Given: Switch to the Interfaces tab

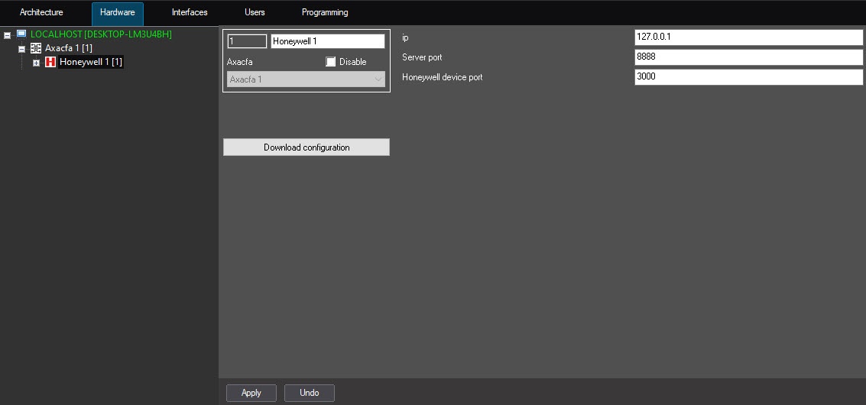Looking at the screenshot, I should 190,12.
